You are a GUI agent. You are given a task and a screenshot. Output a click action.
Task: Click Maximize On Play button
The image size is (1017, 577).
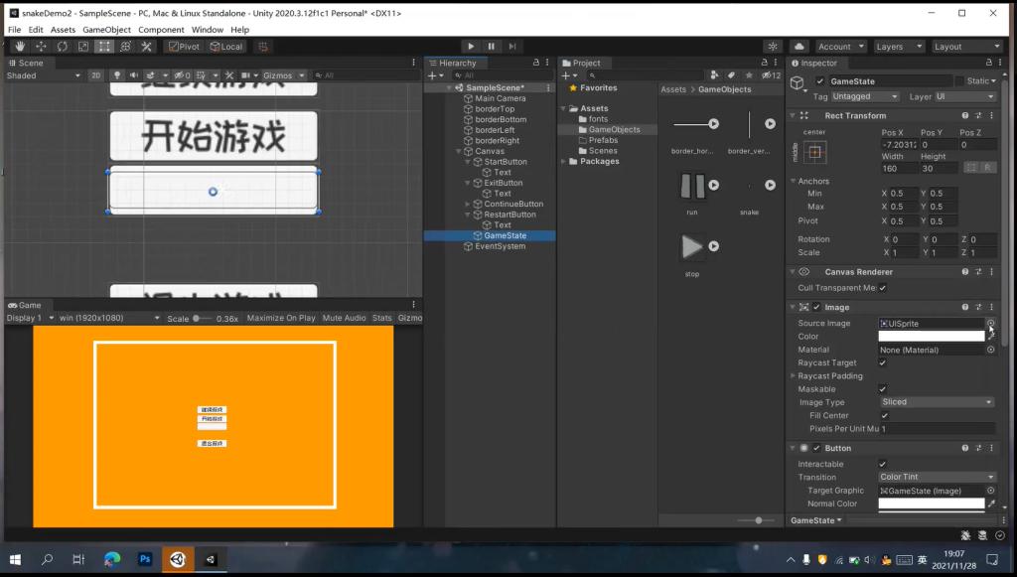click(280, 318)
